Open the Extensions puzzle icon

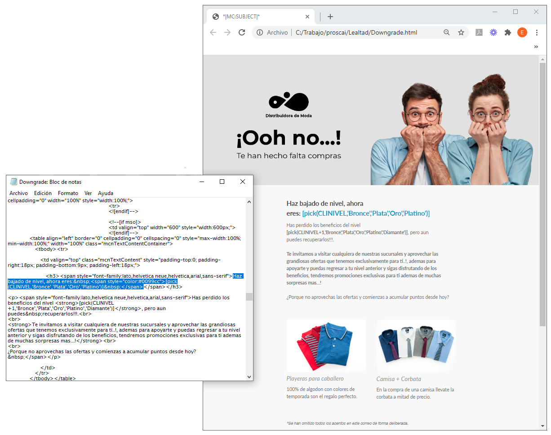point(508,32)
